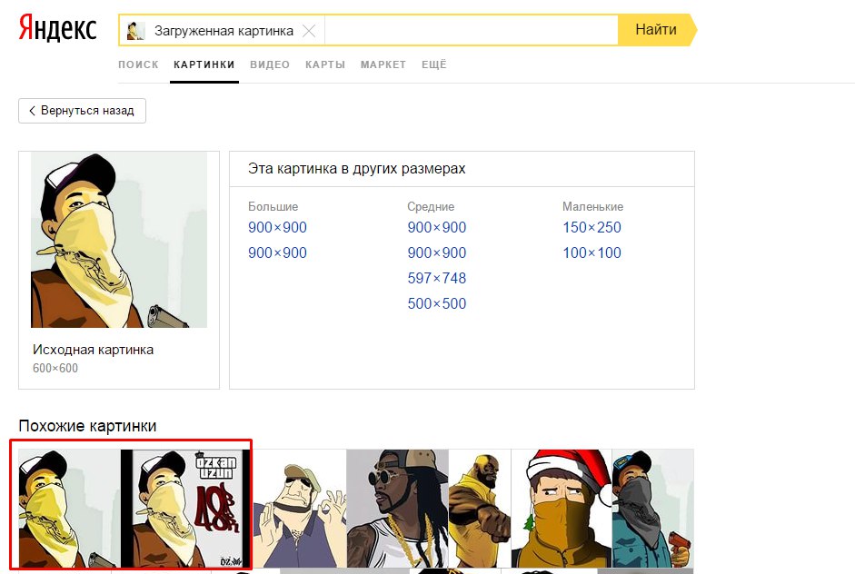The height and width of the screenshot is (574, 855).
Task: Open similar image of man with grey bandana
Action: click(652, 509)
